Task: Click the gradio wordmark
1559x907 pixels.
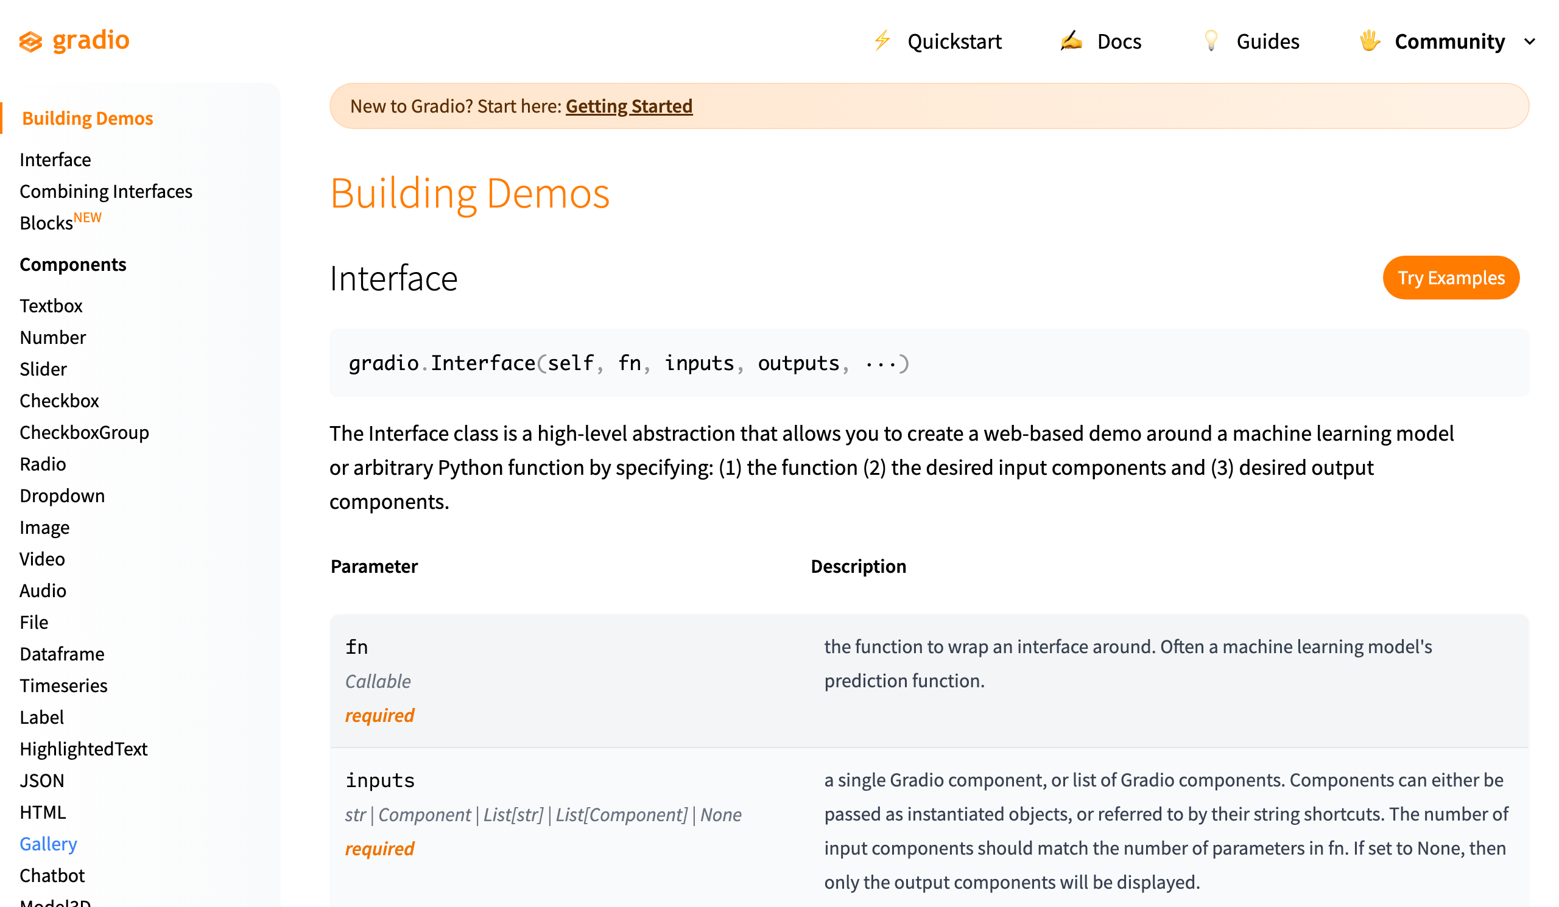Action: coord(91,40)
